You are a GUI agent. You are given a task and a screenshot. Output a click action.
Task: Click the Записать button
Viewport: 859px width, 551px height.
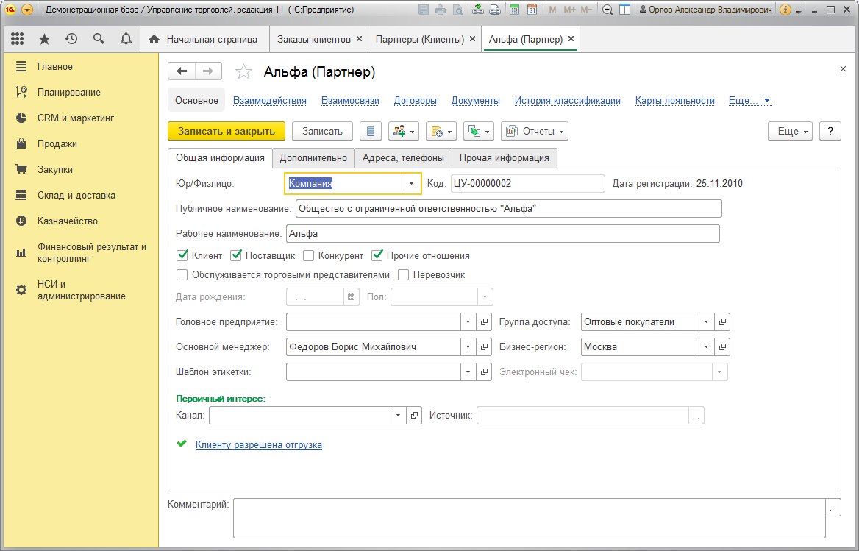point(323,132)
